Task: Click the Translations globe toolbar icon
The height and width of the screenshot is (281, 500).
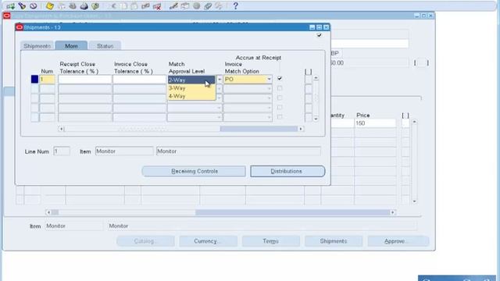Action: point(196,6)
